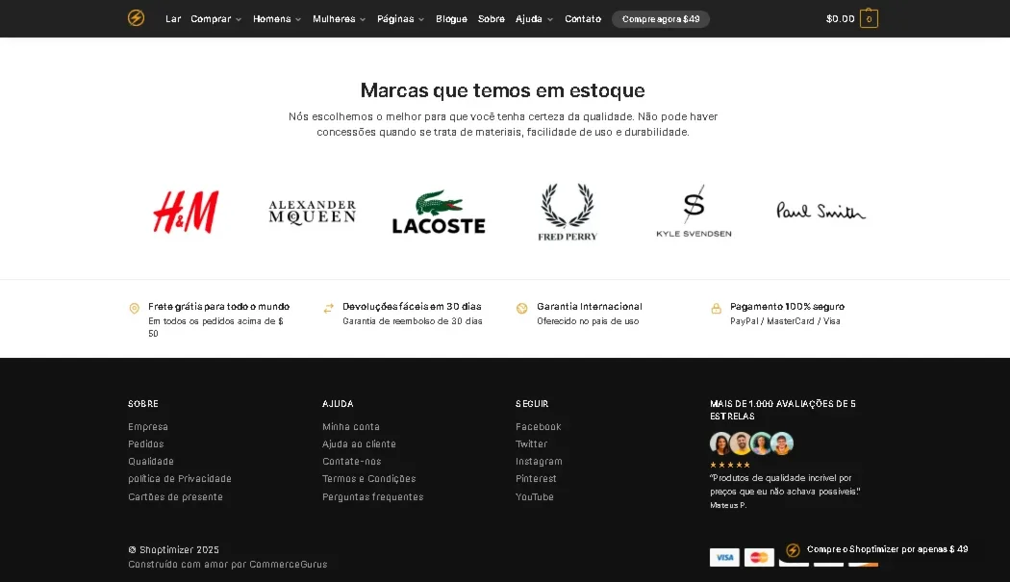This screenshot has height=582, width=1010.
Task: Click 'Pagamento 100% seguro' text
Action: click(787, 307)
